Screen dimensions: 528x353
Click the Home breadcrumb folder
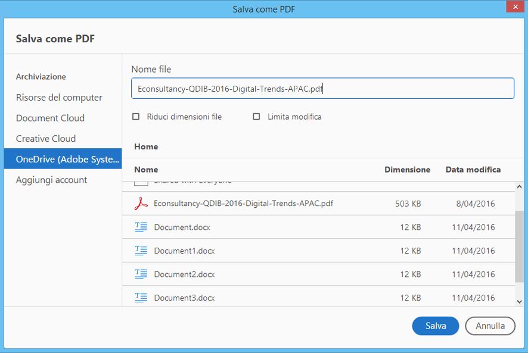tap(146, 146)
